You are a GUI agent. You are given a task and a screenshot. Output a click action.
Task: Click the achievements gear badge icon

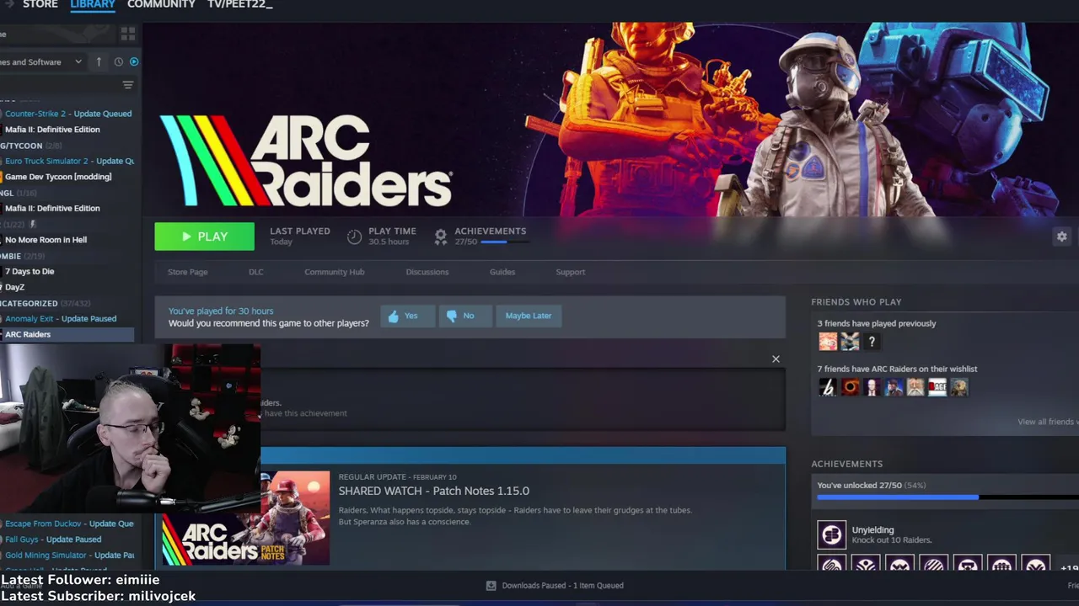(x=440, y=237)
